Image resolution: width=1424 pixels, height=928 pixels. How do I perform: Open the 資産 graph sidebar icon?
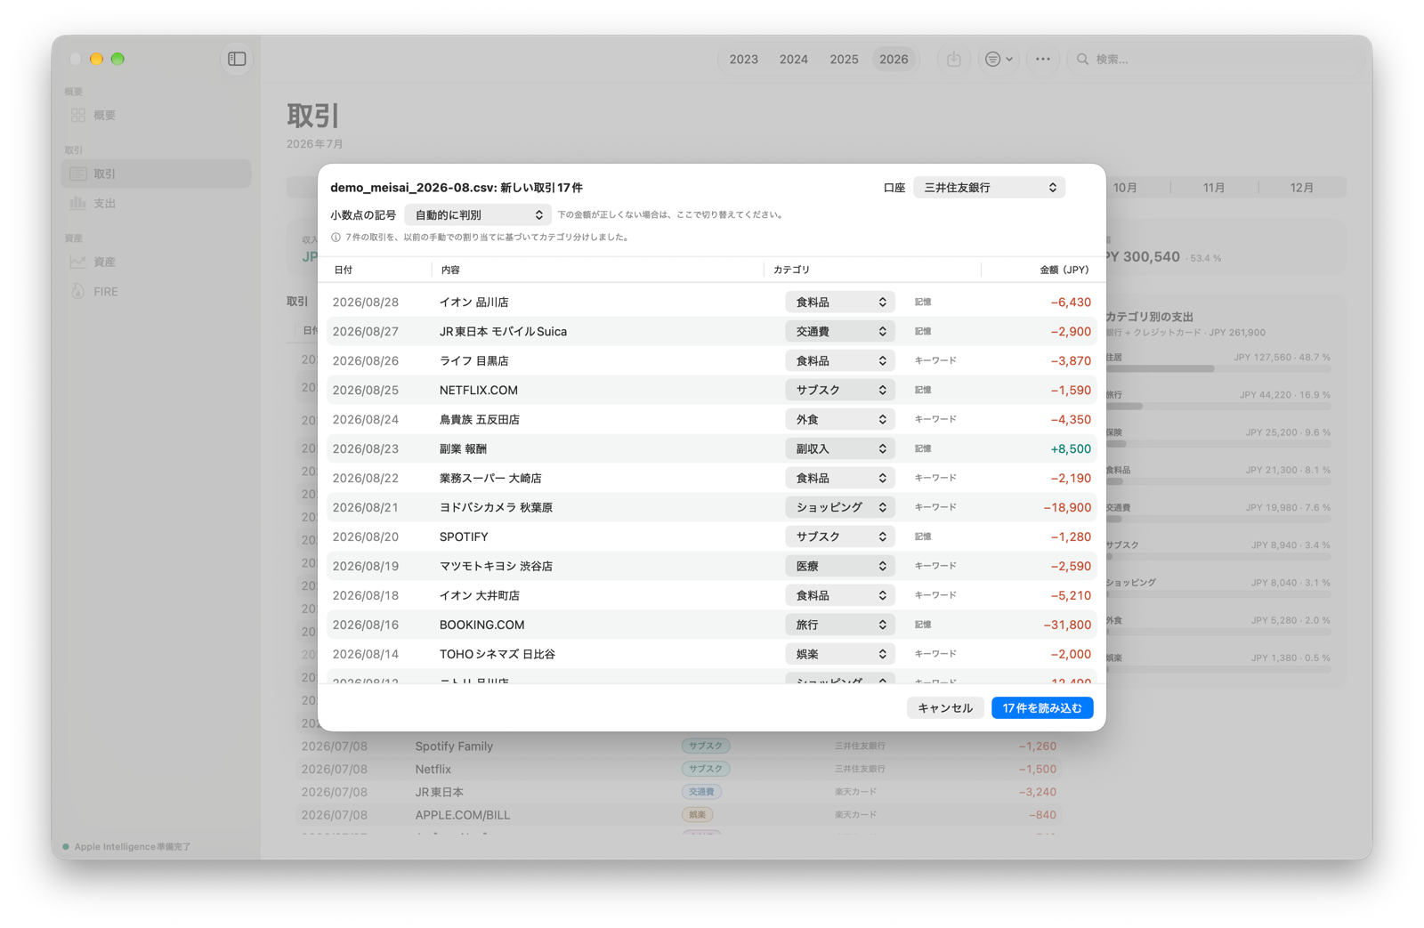pyautogui.click(x=78, y=262)
